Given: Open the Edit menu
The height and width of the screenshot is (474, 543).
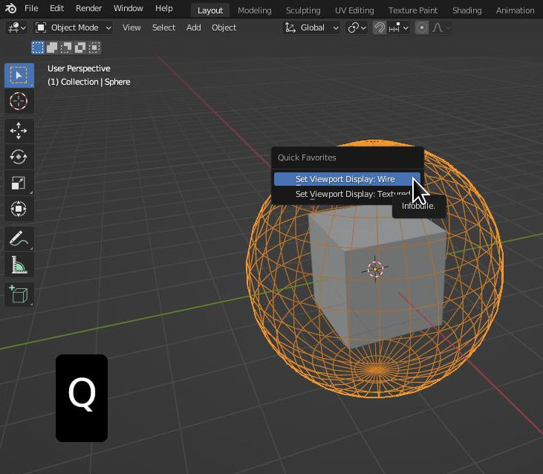Looking at the screenshot, I should tap(56, 8).
